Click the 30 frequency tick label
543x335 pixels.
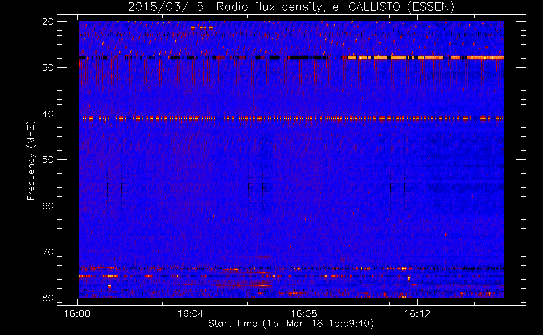[48, 68]
